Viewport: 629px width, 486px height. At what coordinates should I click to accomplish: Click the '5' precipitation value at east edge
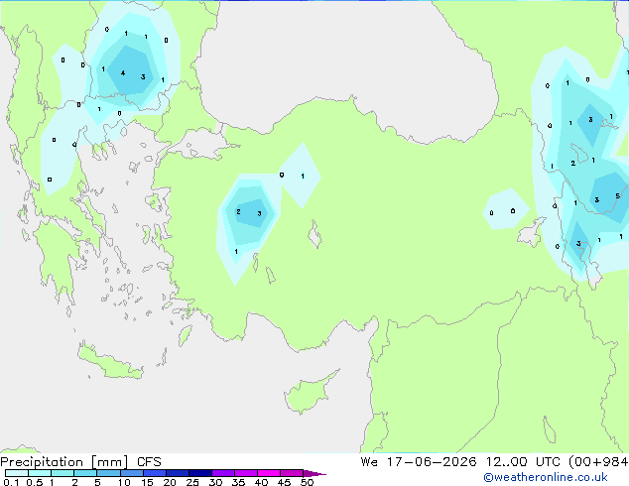pos(618,196)
